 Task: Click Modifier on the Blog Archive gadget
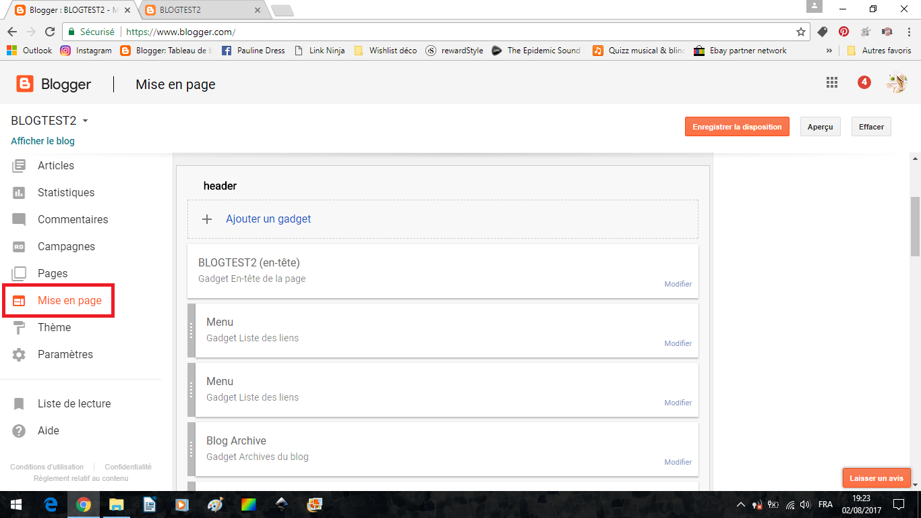(x=678, y=462)
